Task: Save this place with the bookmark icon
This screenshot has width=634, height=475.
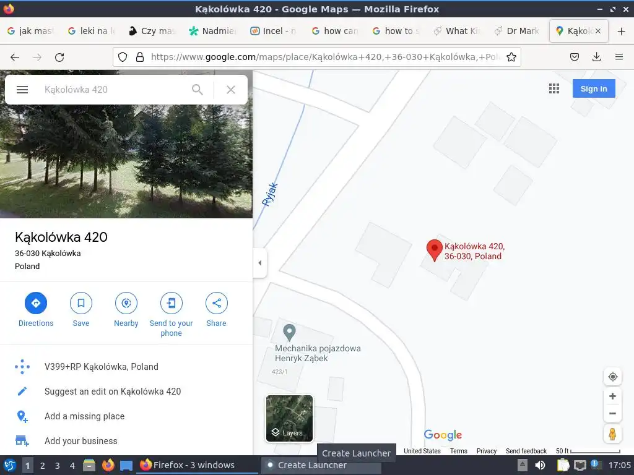Action: [81, 303]
